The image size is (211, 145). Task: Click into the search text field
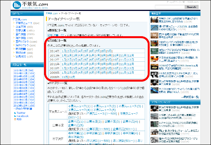(x=170, y=7)
